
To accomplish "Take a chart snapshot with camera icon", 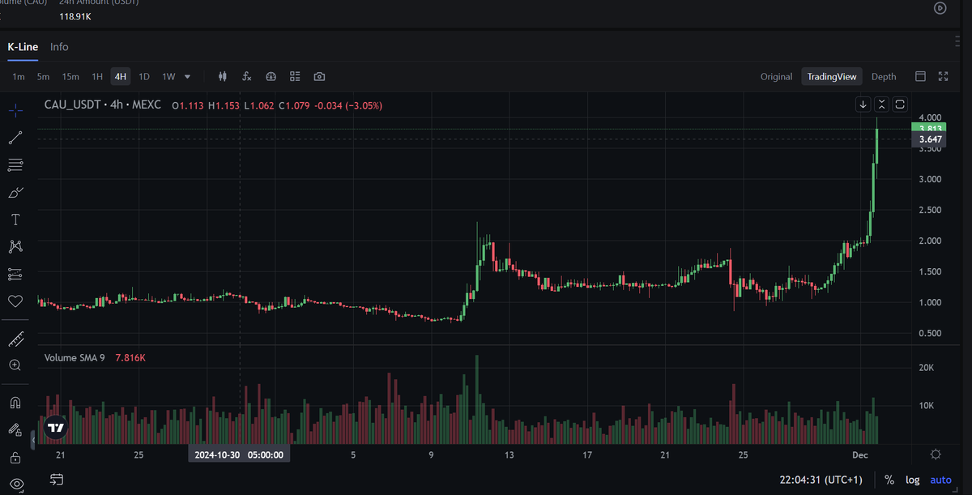I will pos(319,76).
